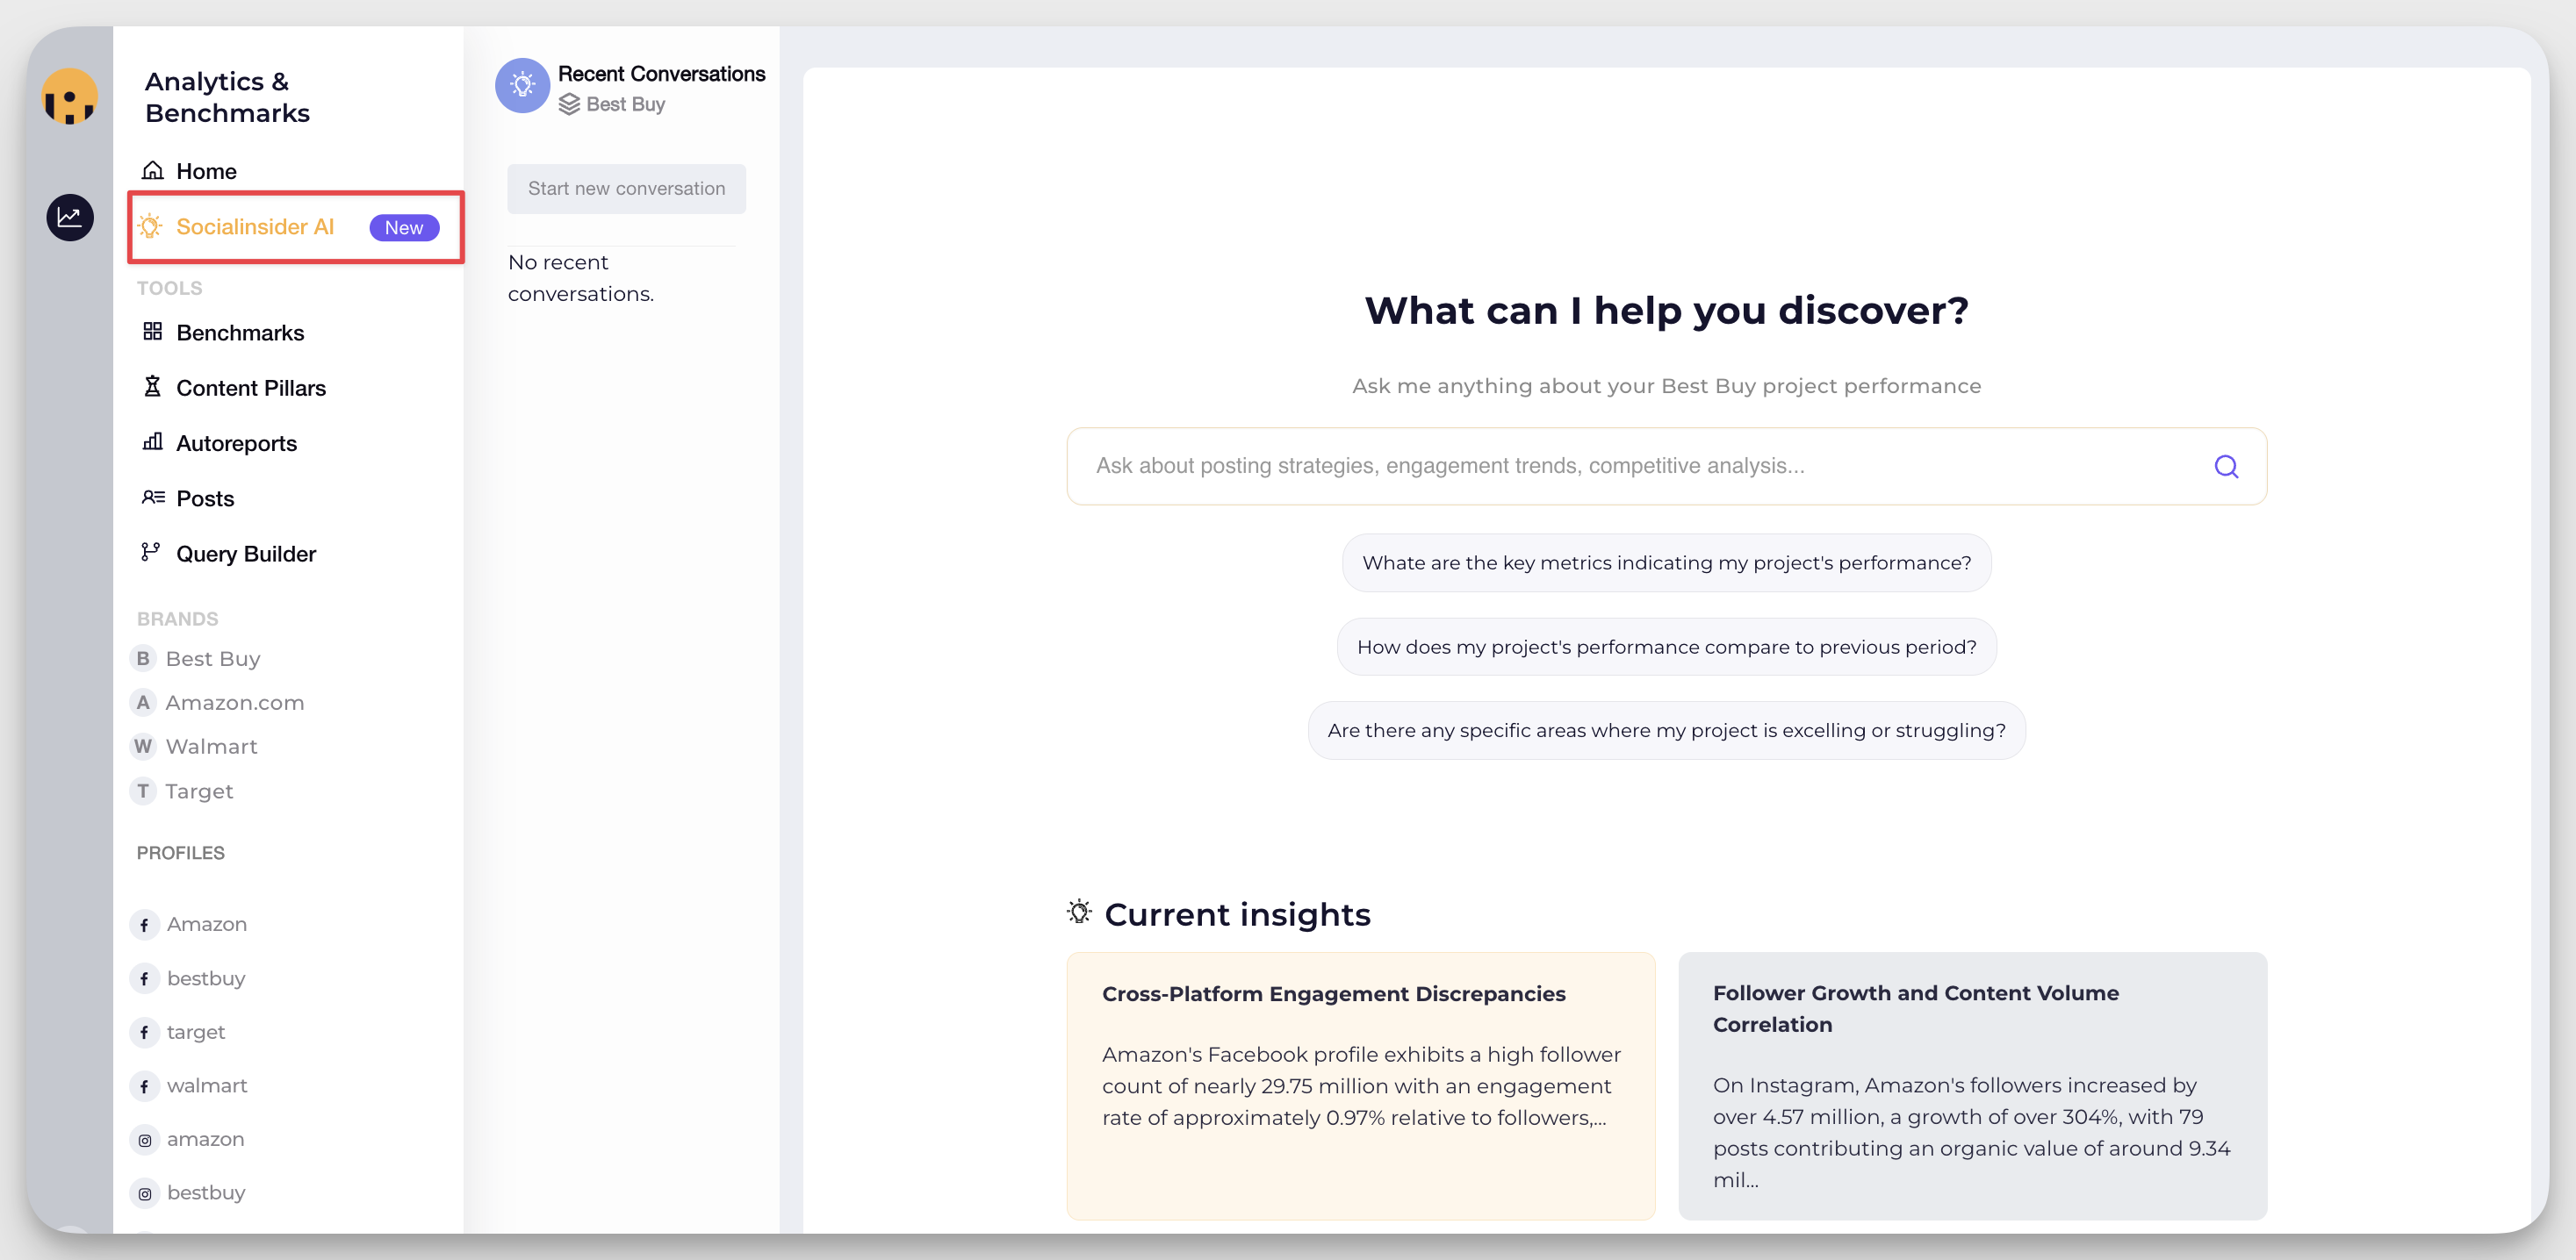This screenshot has height=1260, width=2576.
Task: Select Walmart under Brands
Action: [x=211, y=747]
